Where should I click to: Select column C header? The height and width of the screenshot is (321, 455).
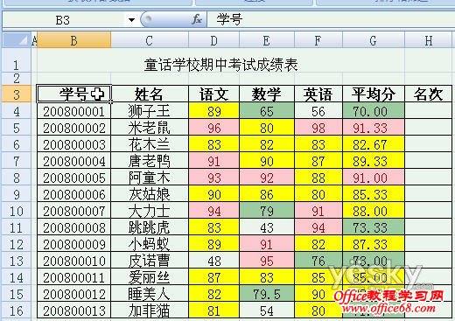click(150, 40)
